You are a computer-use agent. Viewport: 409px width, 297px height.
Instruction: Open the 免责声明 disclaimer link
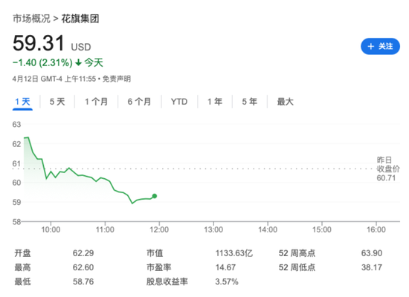pyautogui.click(x=117, y=79)
